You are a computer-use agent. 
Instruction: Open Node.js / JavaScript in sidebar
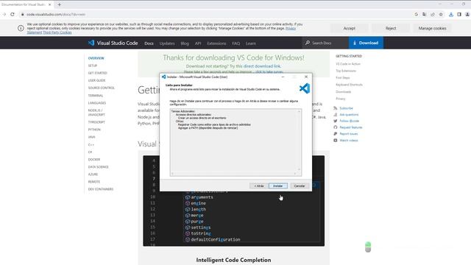click(96, 113)
